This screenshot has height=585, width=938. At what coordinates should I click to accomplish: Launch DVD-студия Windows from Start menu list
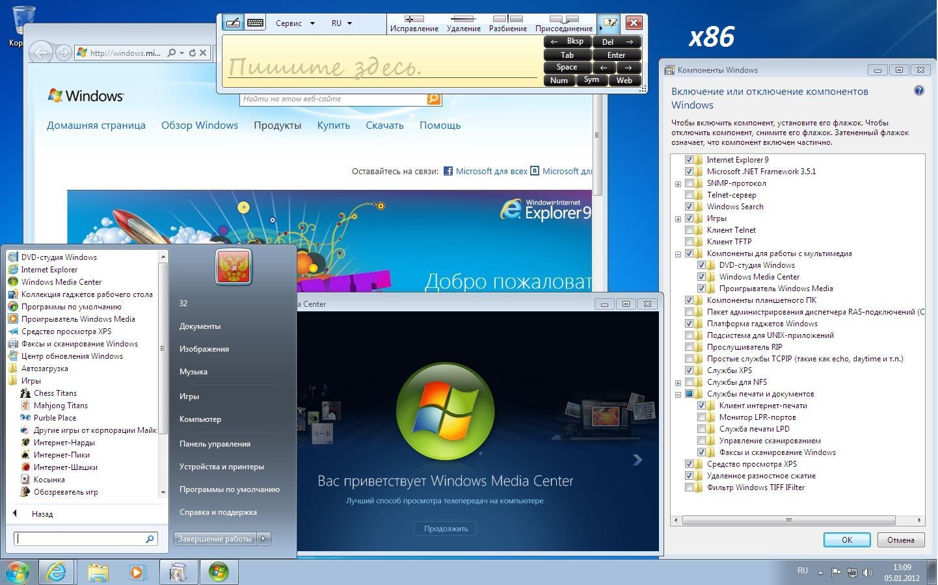pos(59,257)
